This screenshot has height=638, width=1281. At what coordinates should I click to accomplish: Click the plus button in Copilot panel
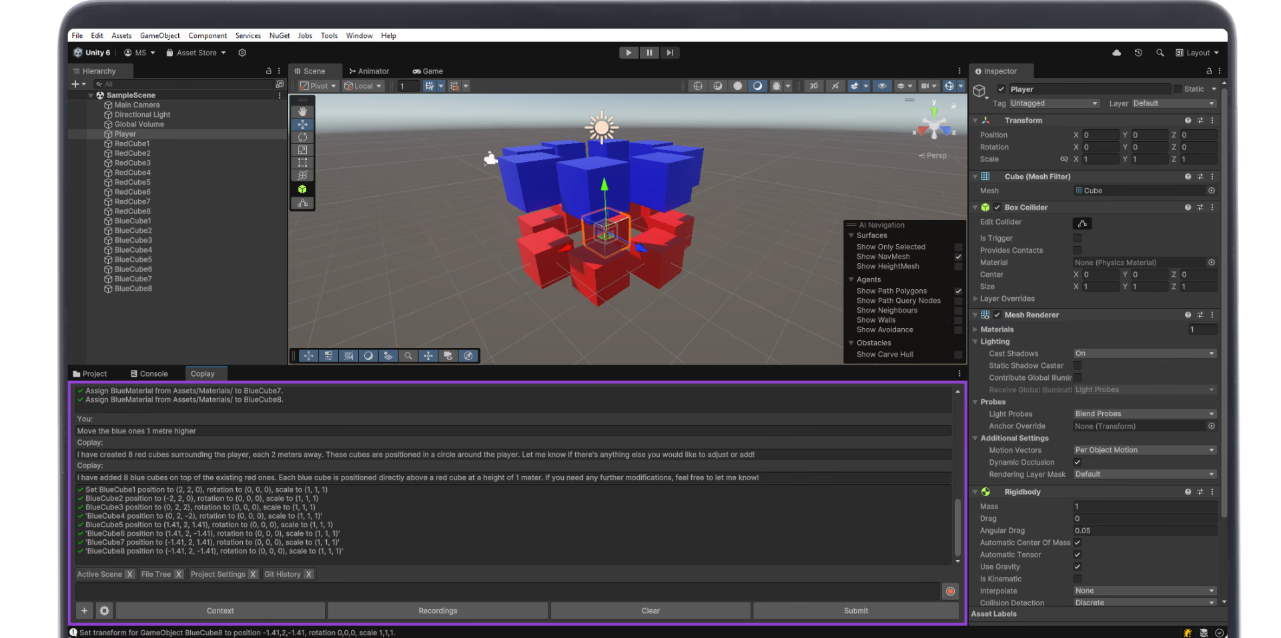pyautogui.click(x=84, y=611)
